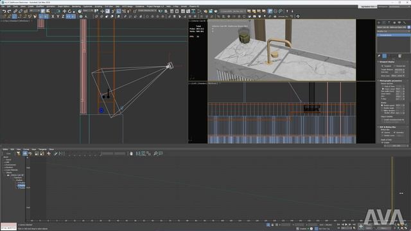Image resolution: width=411 pixels, height=231 pixels.
Task: Collapse the Viewport Display rollout
Action: coord(387,62)
